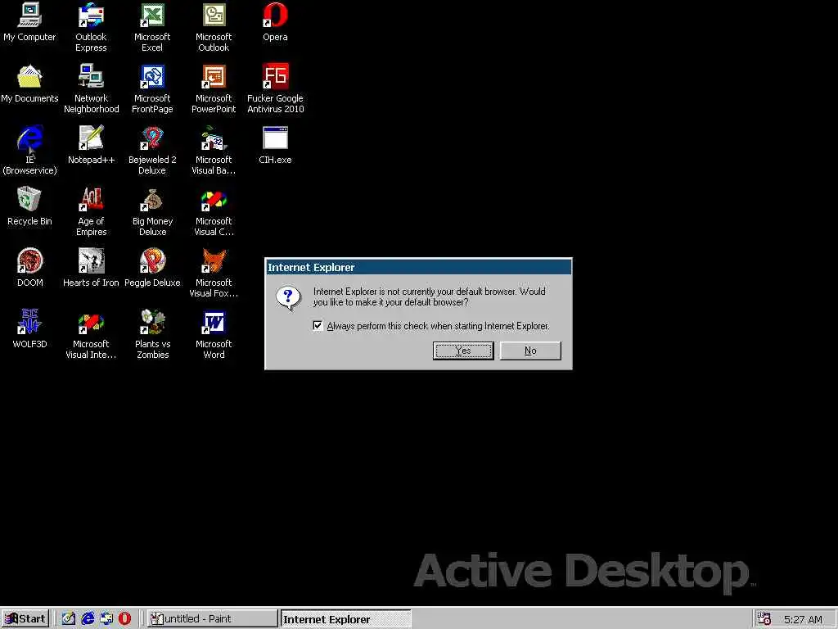The height and width of the screenshot is (629, 838).
Task: Select the Hearts of Iron shortcut icon
Action: 91,261
